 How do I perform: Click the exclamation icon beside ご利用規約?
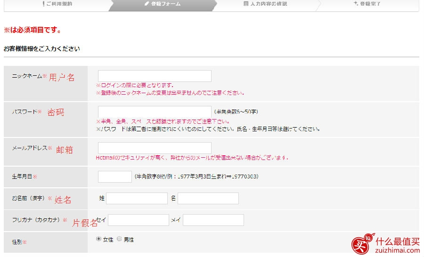pyautogui.click(x=43, y=4)
